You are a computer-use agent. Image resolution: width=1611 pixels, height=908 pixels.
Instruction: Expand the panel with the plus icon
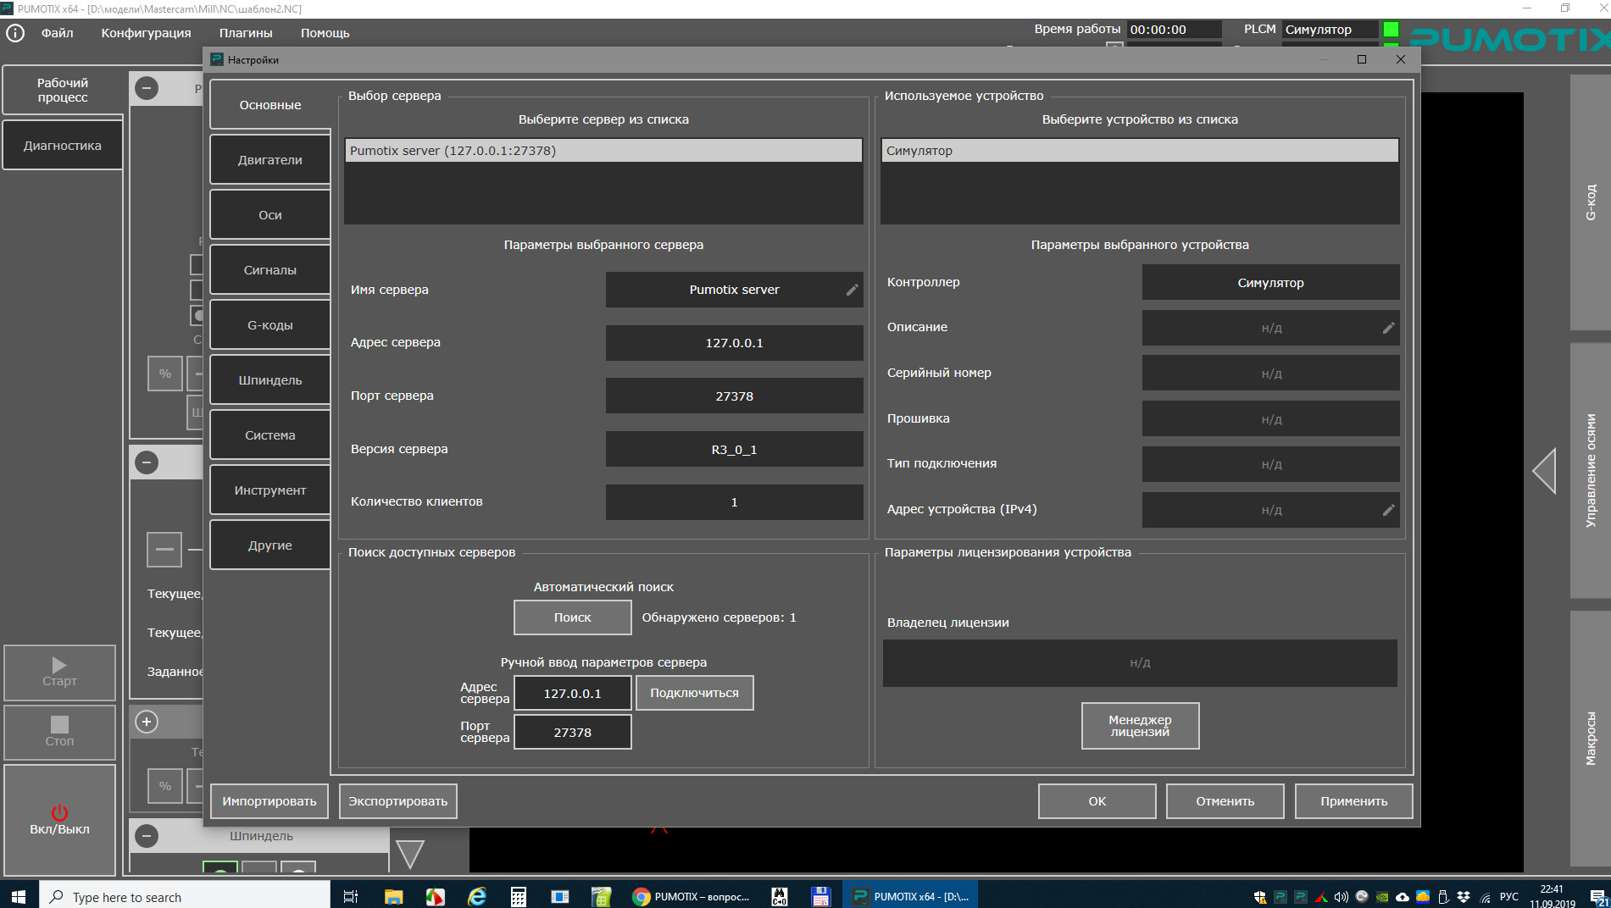pos(147,722)
